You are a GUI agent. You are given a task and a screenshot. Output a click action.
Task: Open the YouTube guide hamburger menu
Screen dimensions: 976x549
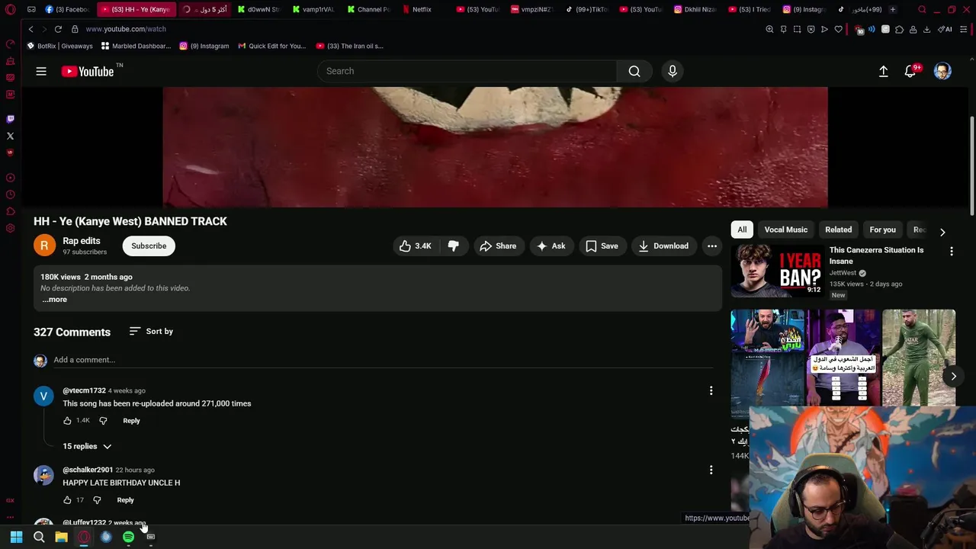(x=41, y=71)
